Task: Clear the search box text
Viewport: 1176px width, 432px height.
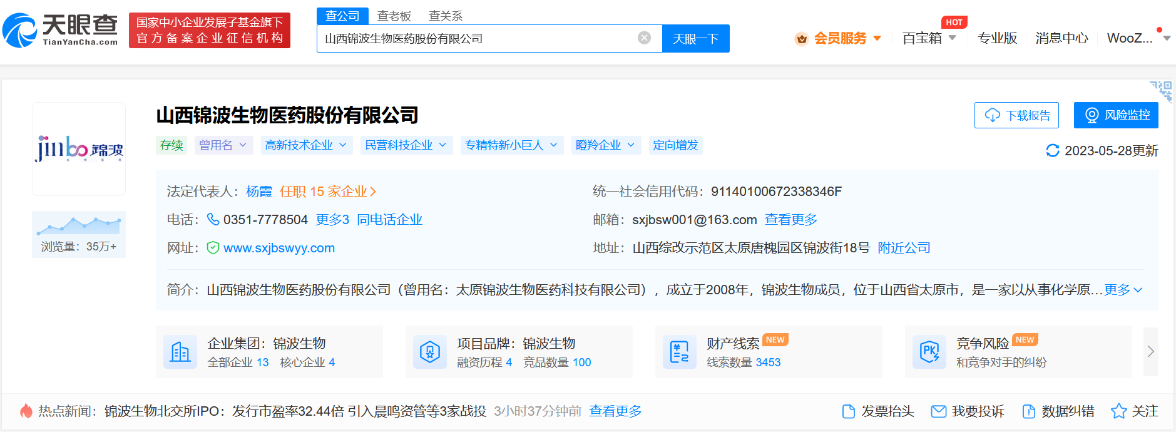Action: click(644, 38)
